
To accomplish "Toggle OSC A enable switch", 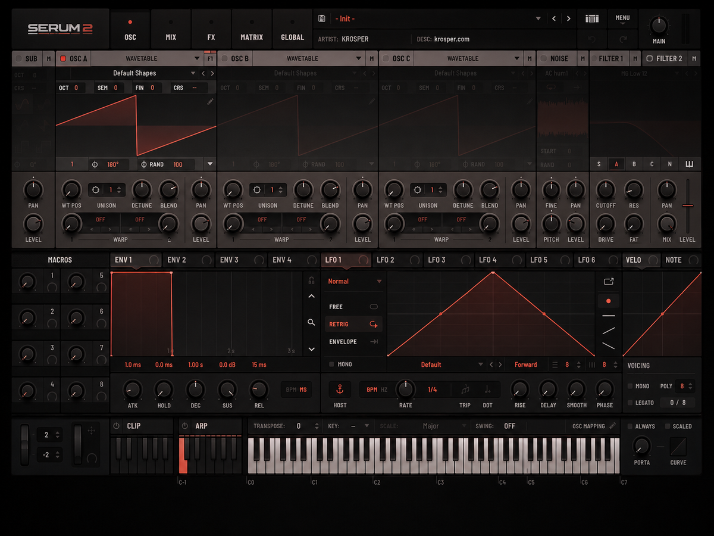I will point(62,58).
